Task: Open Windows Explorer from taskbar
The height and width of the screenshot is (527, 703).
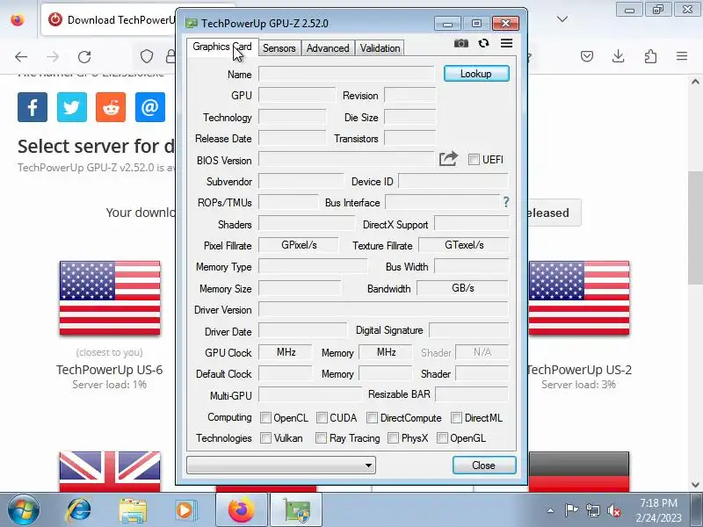Action: [133, 510]
